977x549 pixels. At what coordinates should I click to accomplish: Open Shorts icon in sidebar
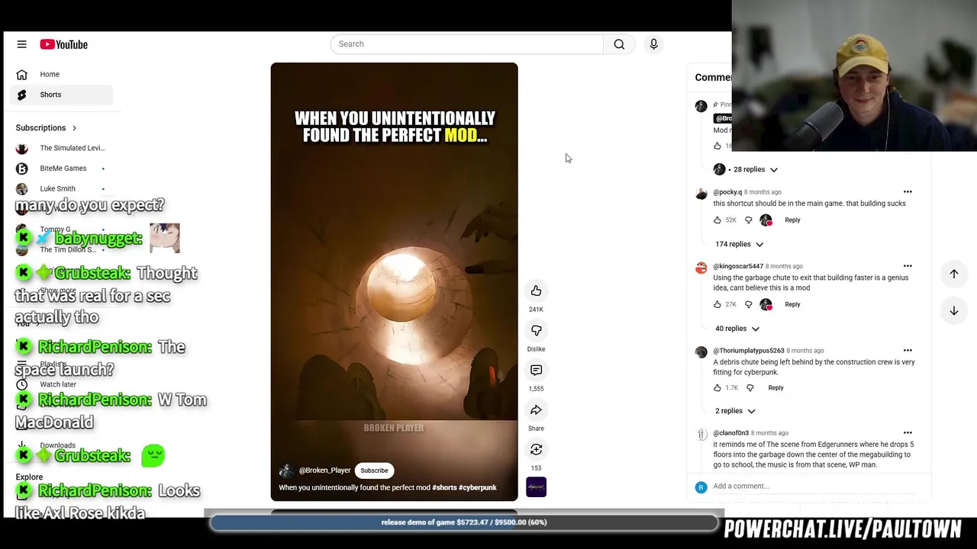pyautogui.click(x=21, y=95)
